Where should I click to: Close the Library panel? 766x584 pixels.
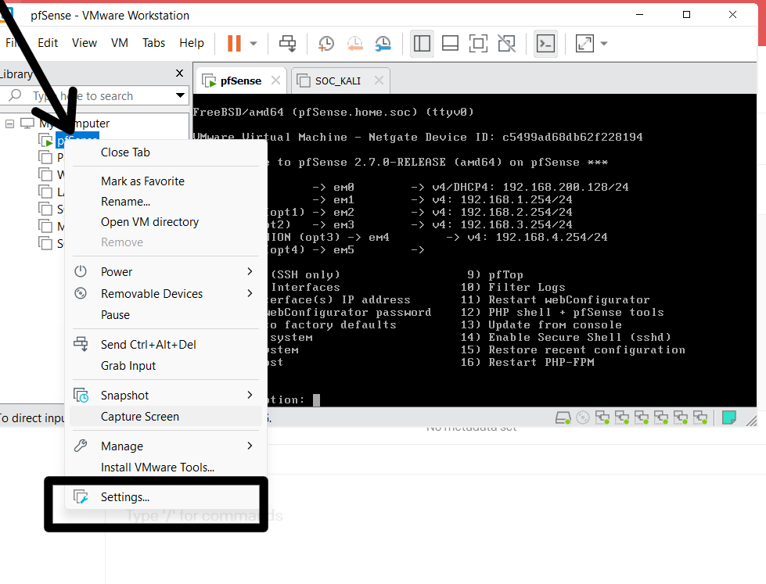[x=180, y=73]
